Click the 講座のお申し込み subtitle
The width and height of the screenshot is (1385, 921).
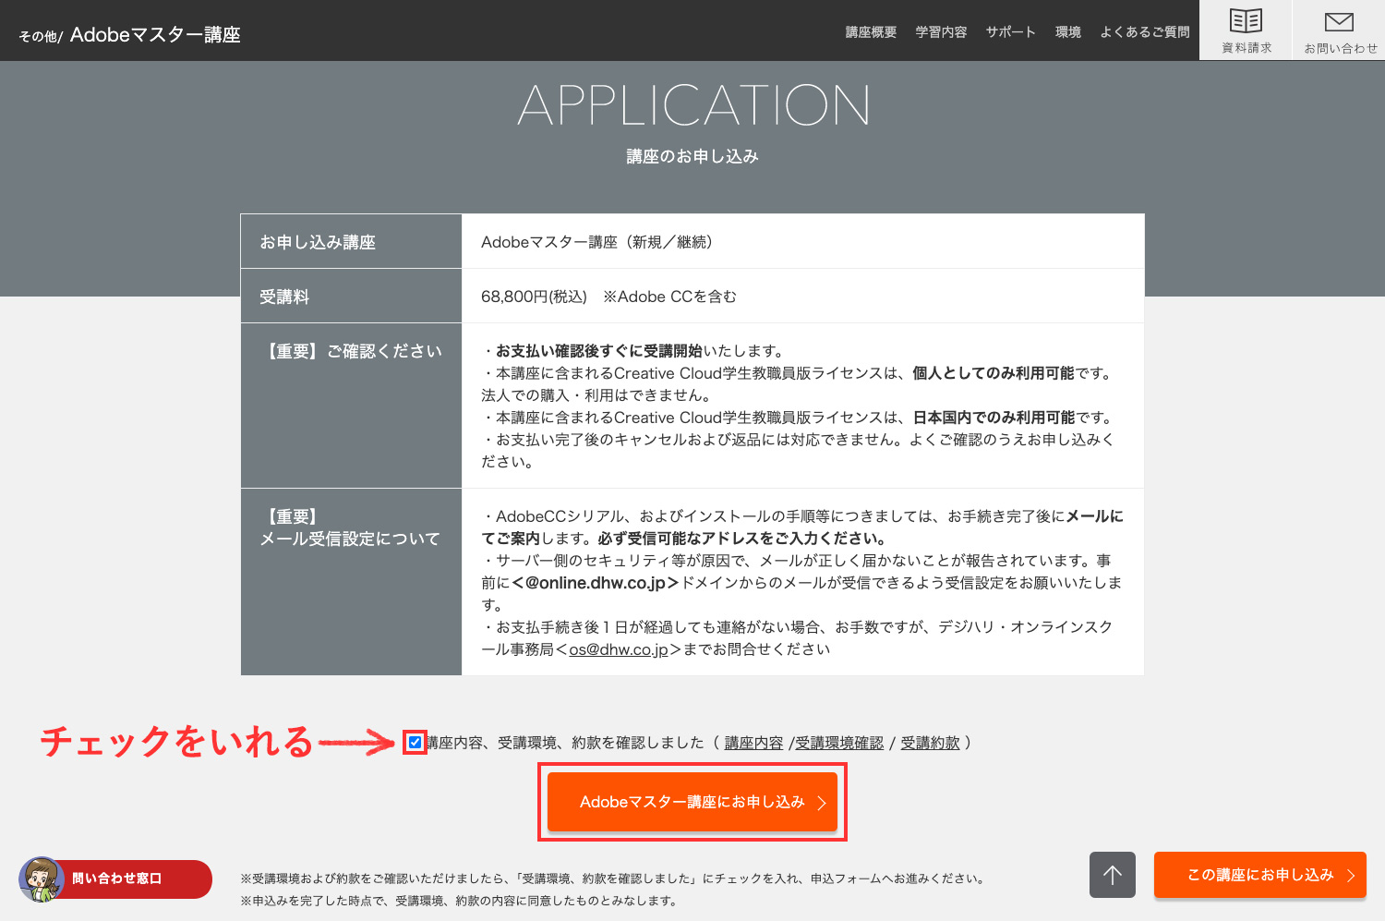pos(692,156)
